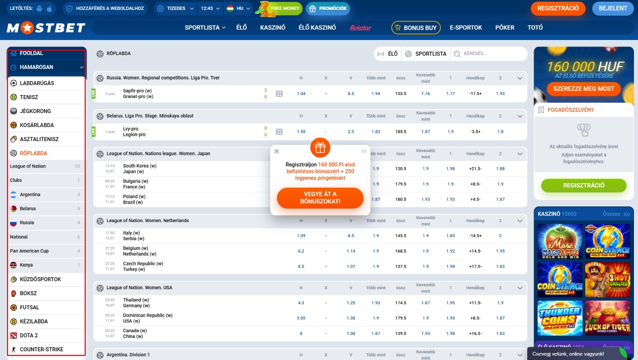638x360 pixels.
Task: Select the Asztalitenisz paddle icon
Action: 13,139
